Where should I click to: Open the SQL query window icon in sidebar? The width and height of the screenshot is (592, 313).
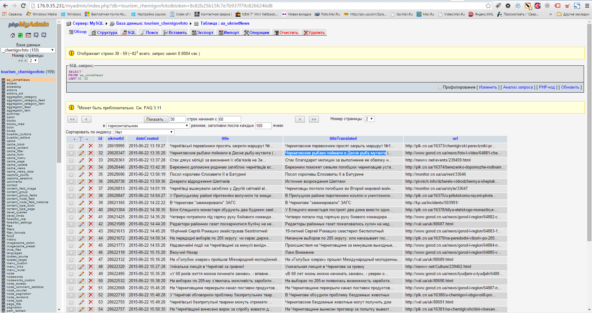28,35
